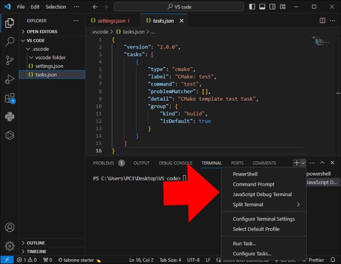The width and height of the screenshot is (341, 264).
Task: Open the notifications bell icon
Action: (333, 260)
